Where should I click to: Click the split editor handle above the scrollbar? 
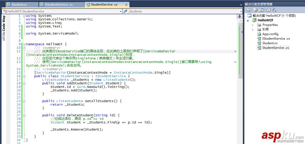[240, 17]
